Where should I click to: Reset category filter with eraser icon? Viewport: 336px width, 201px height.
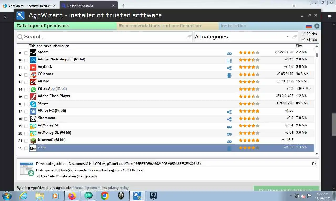[x=295, y=37]
